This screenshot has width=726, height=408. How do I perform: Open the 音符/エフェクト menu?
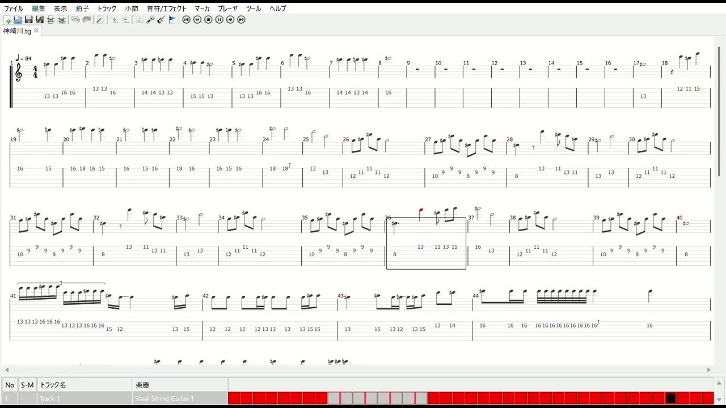tap(167, 8)
